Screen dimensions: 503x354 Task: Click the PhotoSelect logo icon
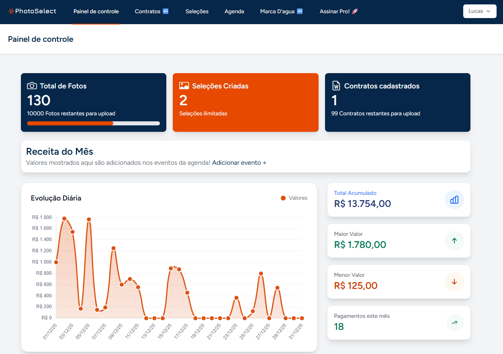(11, 11)
